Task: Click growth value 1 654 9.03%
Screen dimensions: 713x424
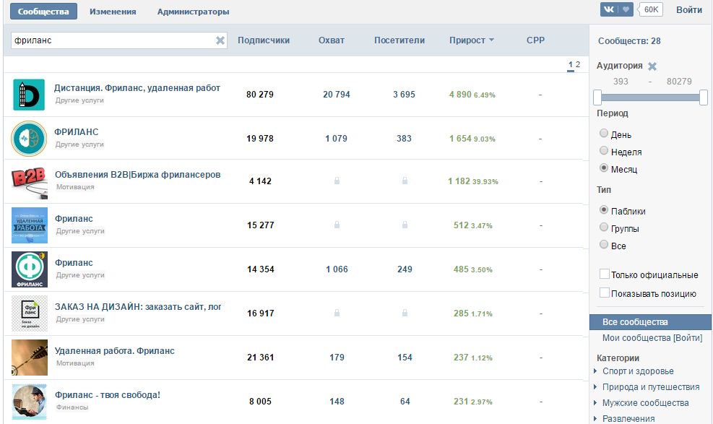Action: click(472, 139)
